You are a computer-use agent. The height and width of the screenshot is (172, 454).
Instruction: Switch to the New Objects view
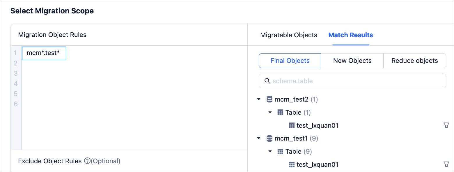pyautogui.click(x=352, y=61)
